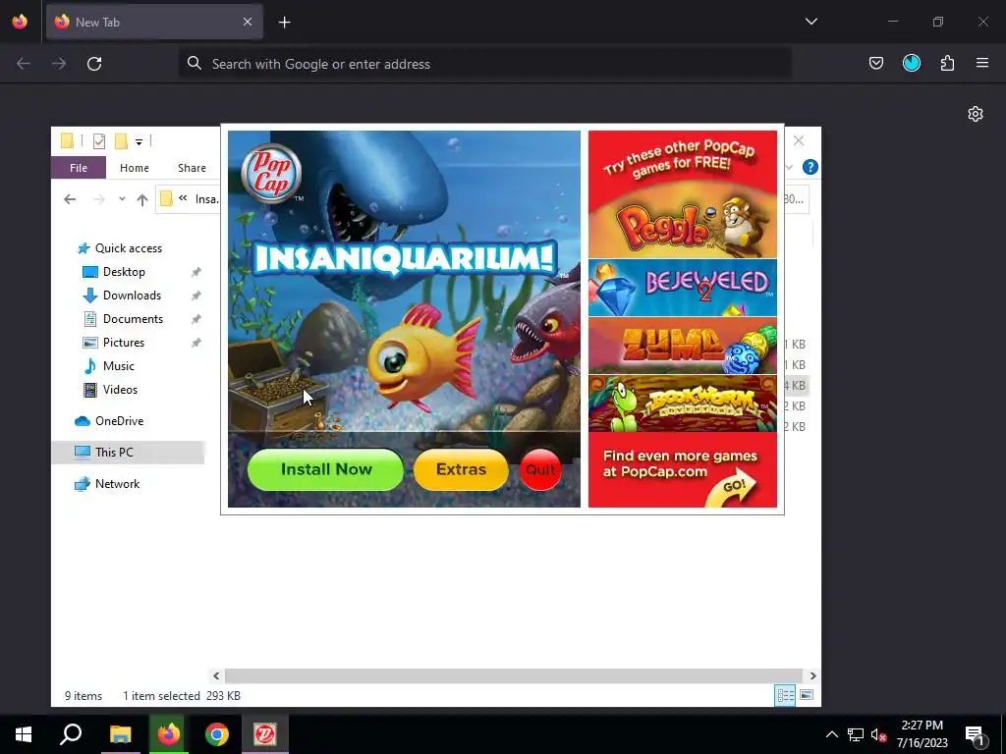Launch Chrome from the taskbar

coord(217,734)
